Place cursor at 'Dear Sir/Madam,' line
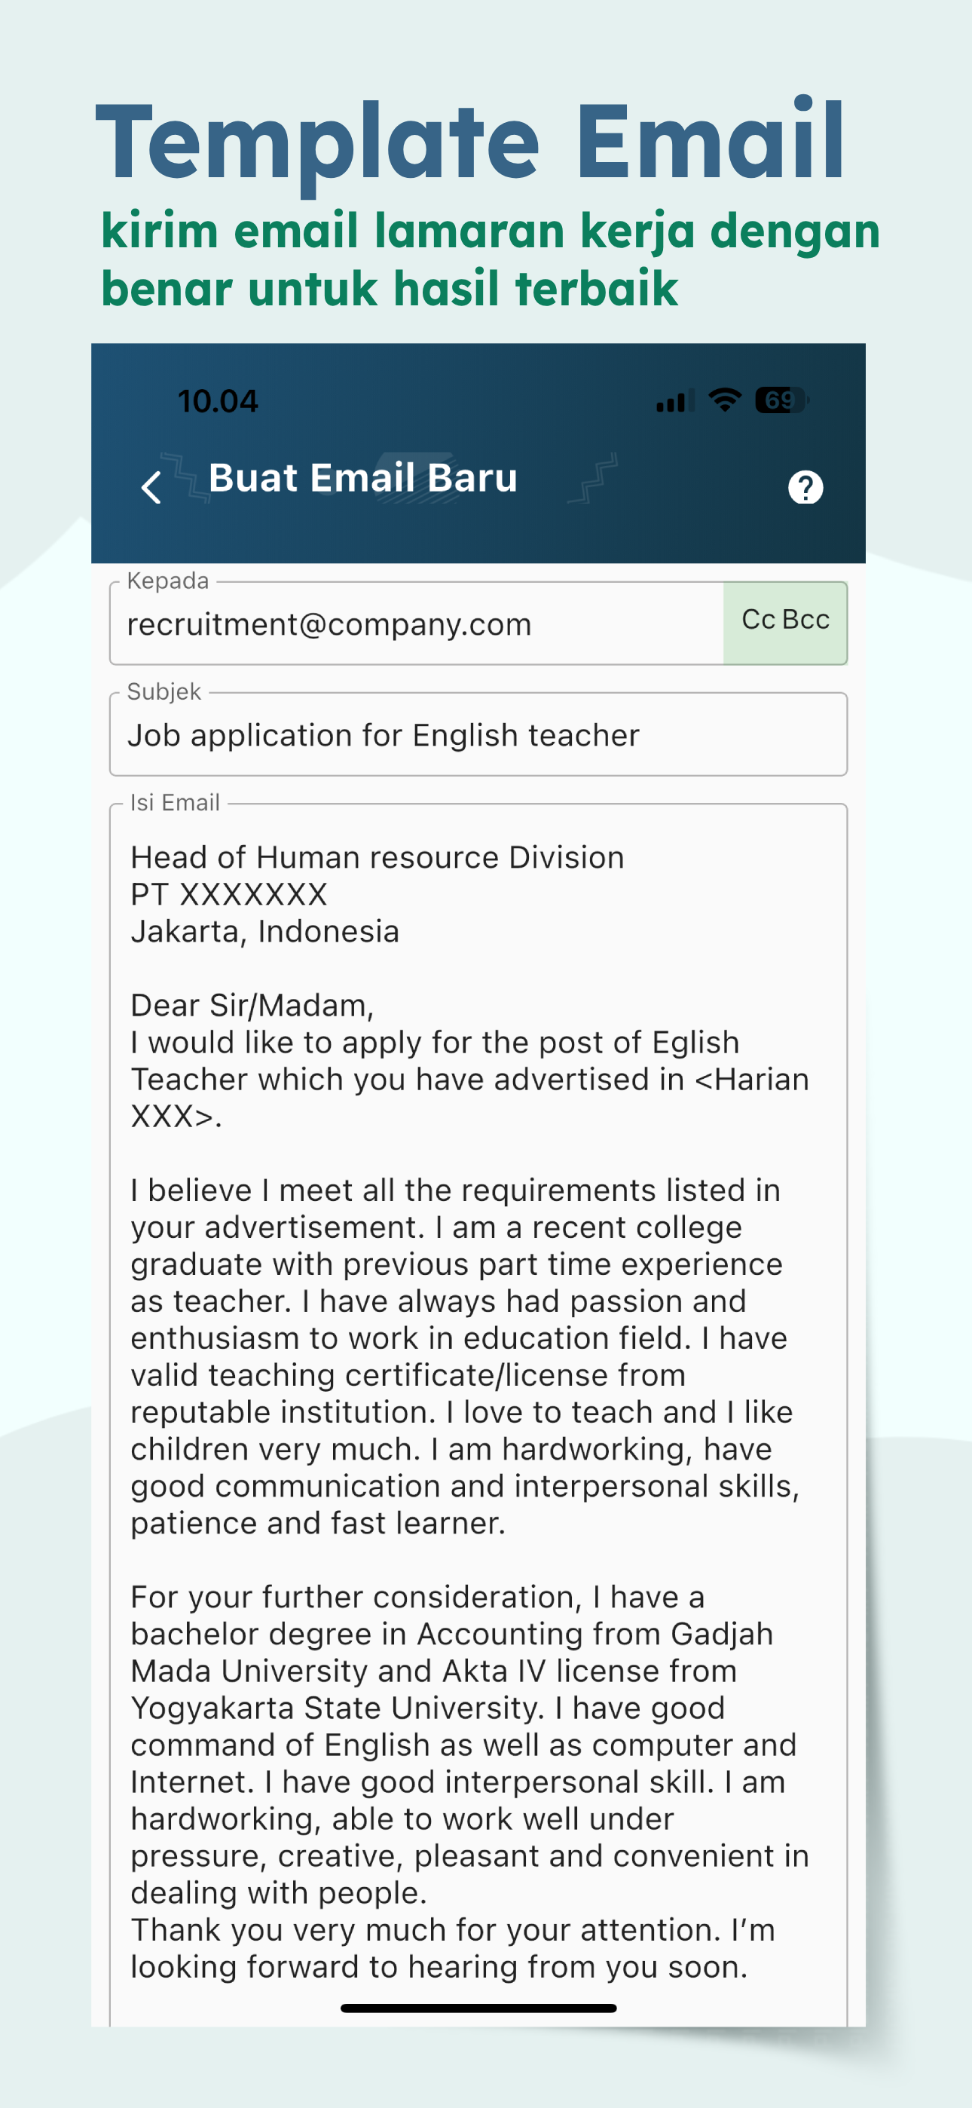 click(252, 1005)
